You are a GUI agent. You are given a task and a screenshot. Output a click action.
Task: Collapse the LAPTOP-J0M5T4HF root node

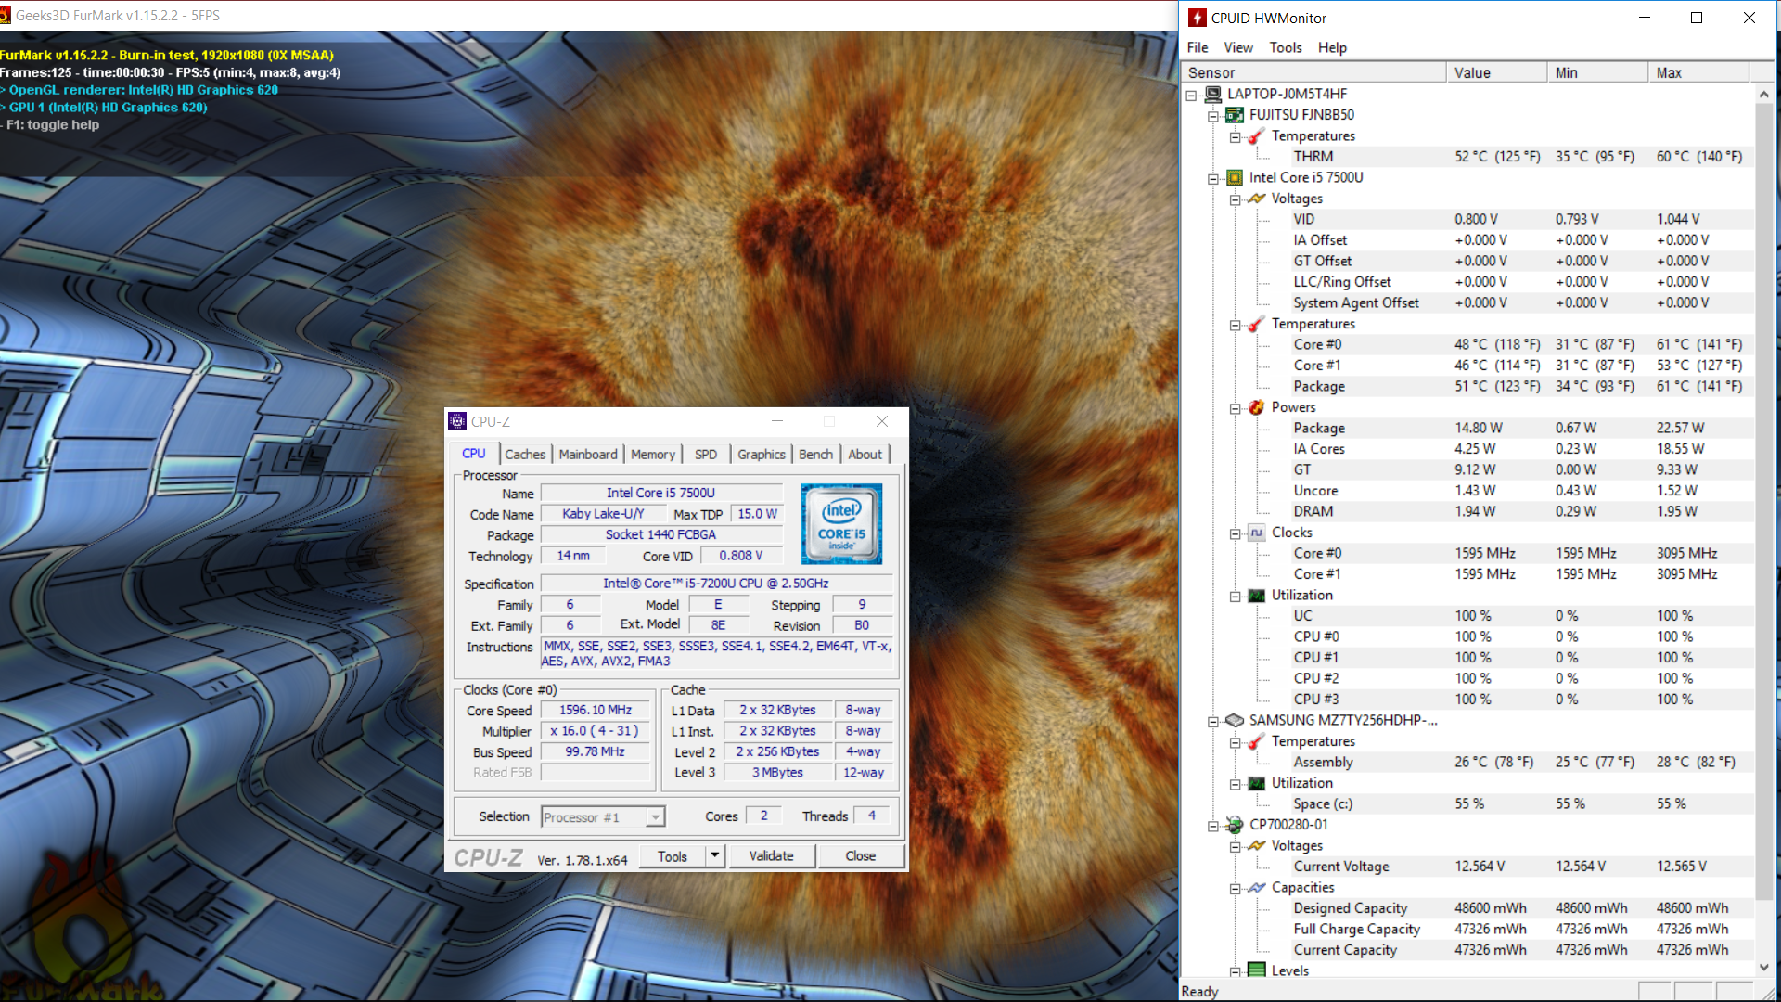point(1191,95)
